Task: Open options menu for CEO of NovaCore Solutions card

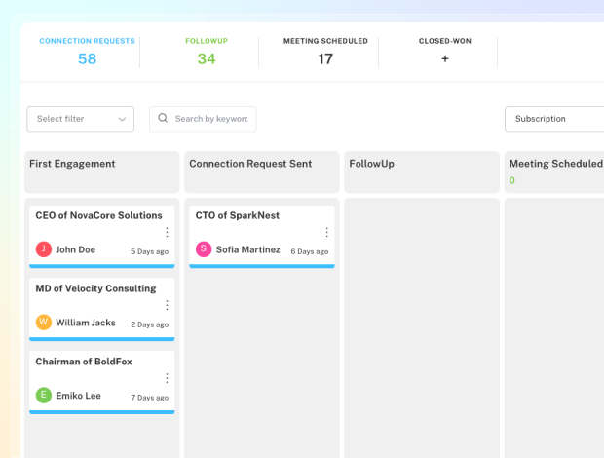Action: [x=167, y=232]
